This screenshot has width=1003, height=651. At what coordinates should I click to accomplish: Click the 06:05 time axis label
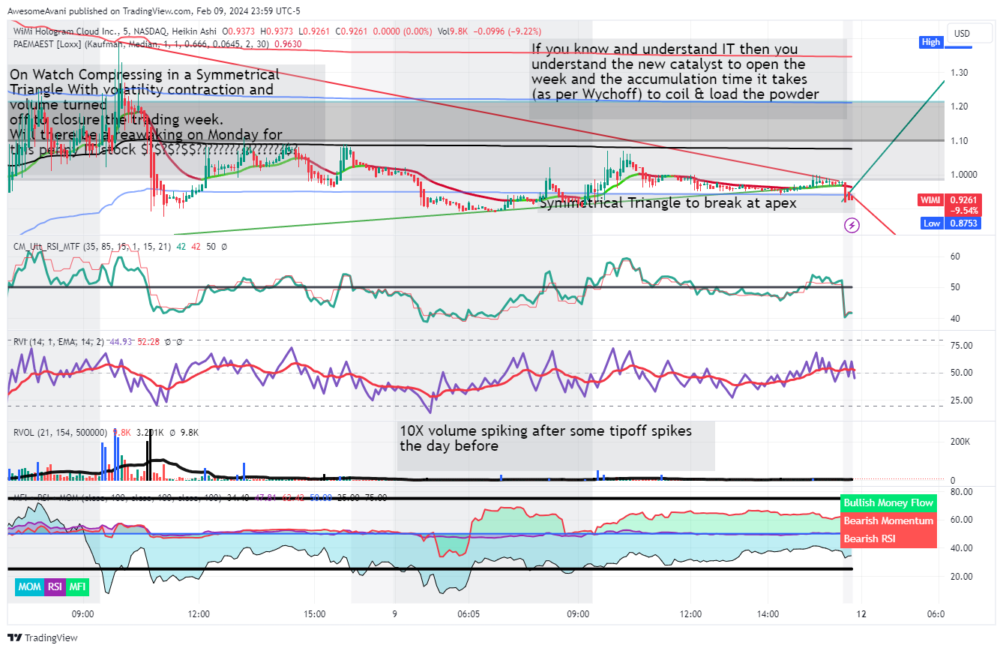[x=469, y=613]
